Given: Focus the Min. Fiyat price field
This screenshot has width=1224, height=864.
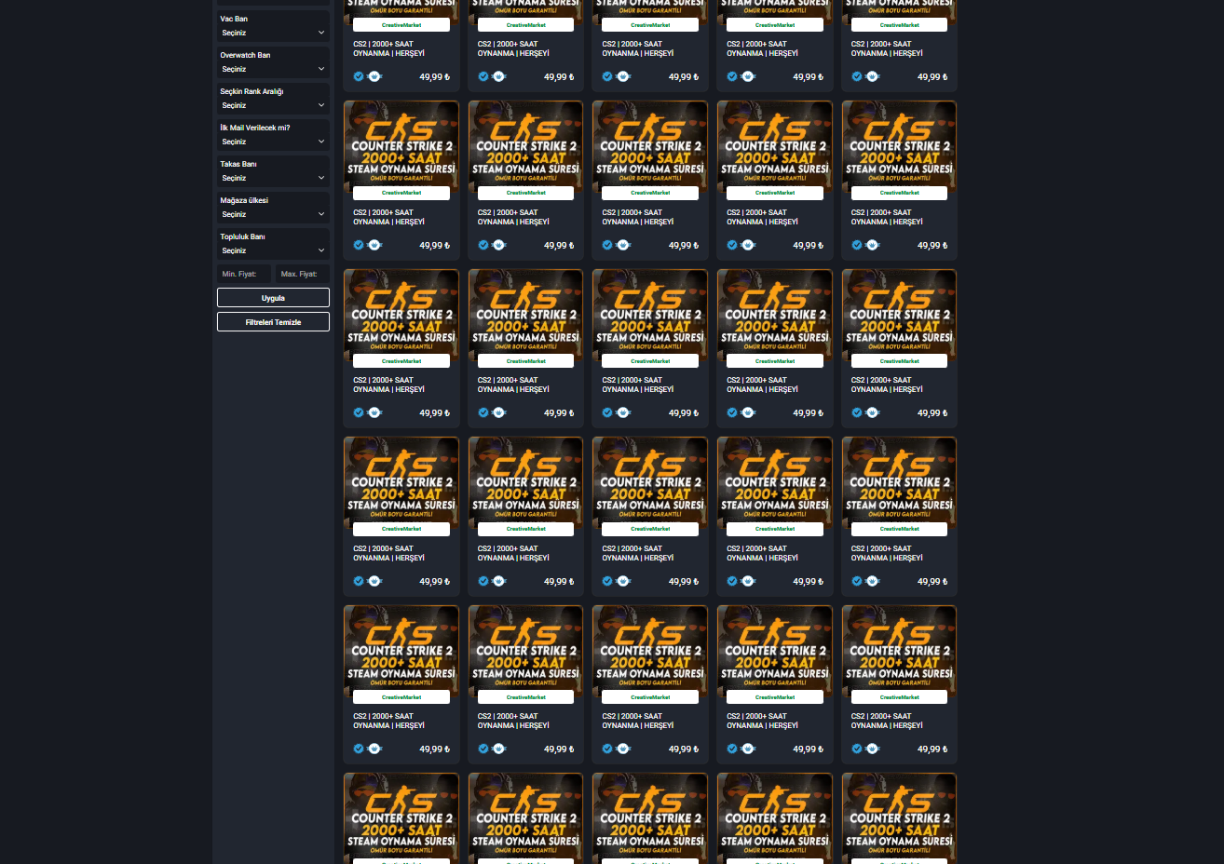Looking at the screenshot, I should [x=244, y=274].
